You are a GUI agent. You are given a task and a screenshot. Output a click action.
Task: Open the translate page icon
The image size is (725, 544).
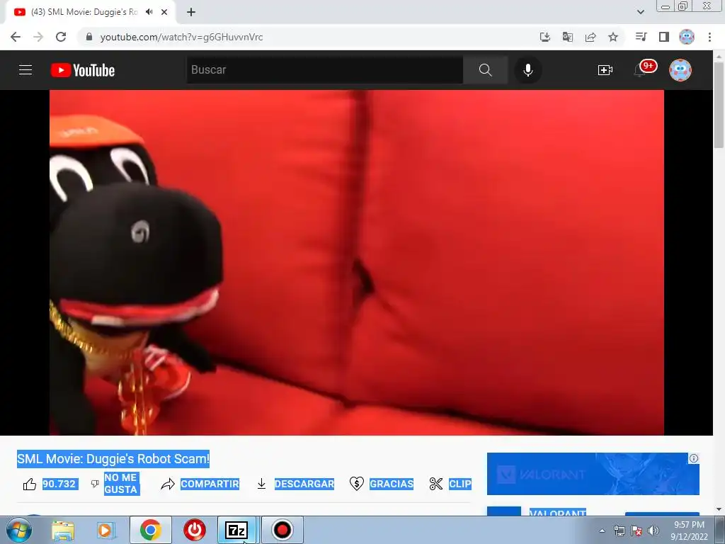[x=568, y=37]
